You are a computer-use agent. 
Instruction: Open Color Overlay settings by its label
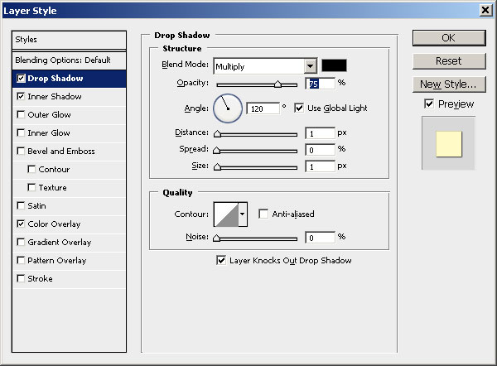coord(54,224)
